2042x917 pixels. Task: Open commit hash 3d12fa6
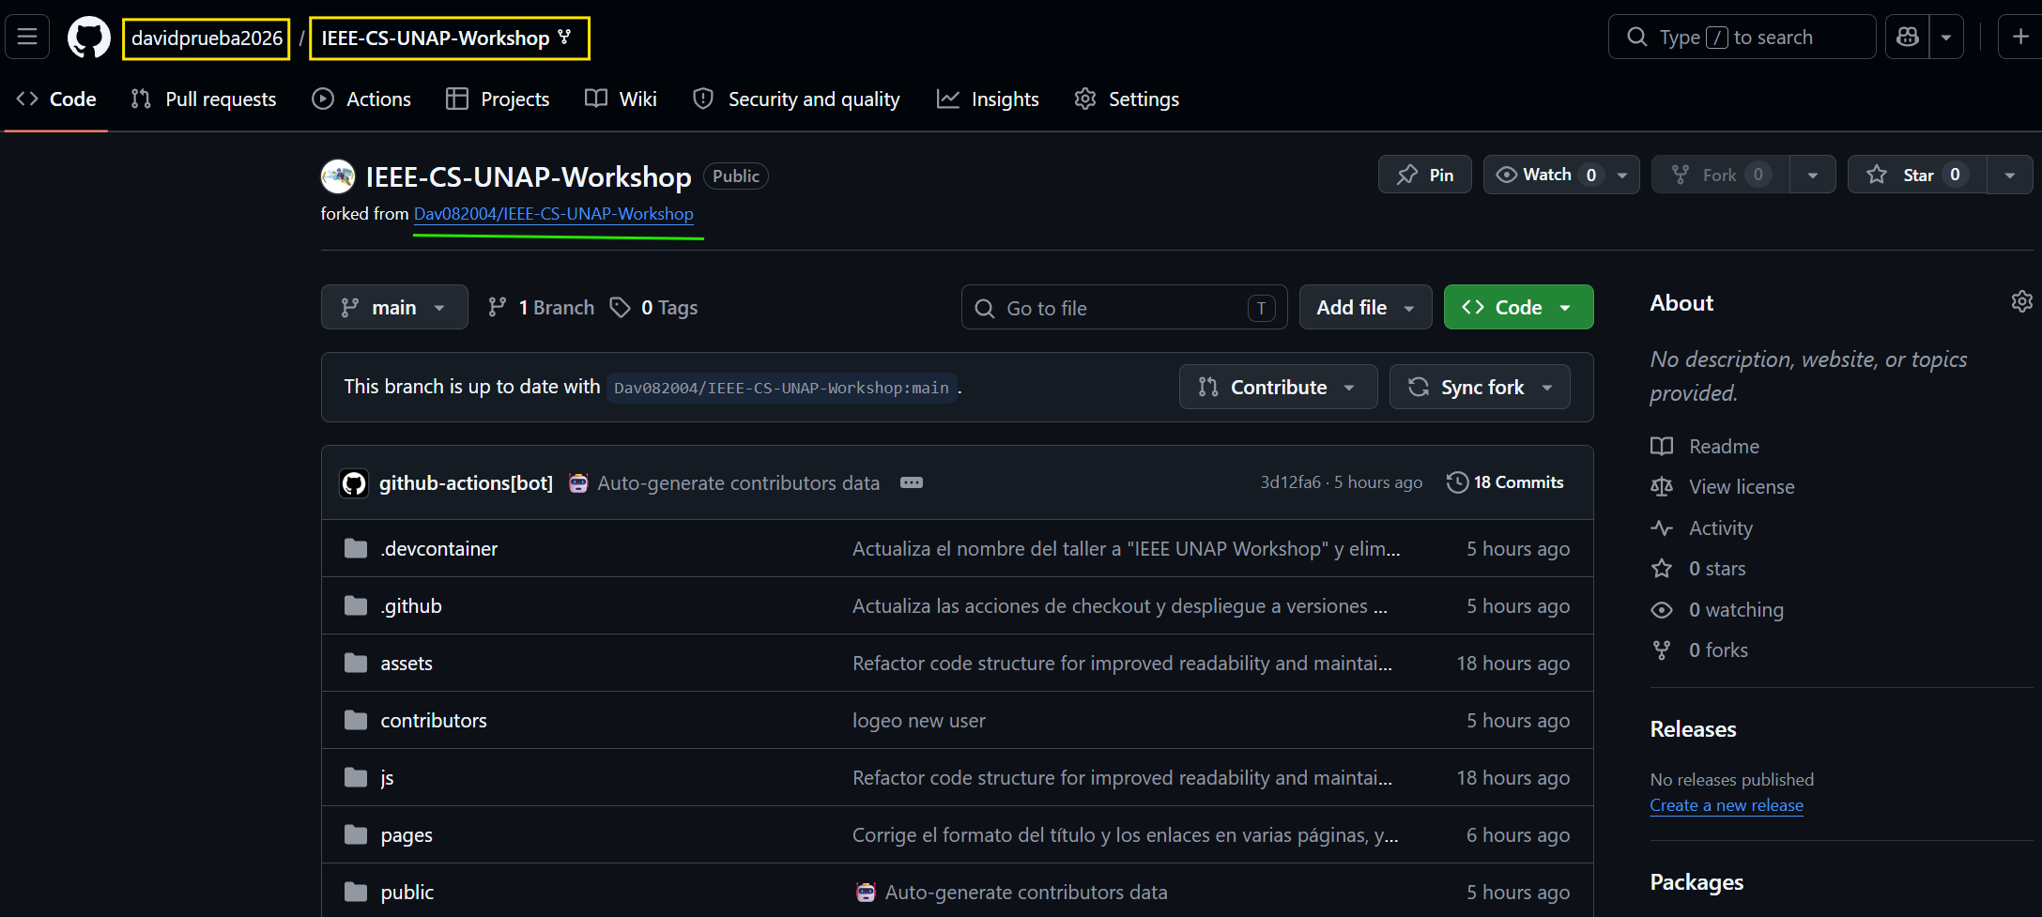(1290, 482)
